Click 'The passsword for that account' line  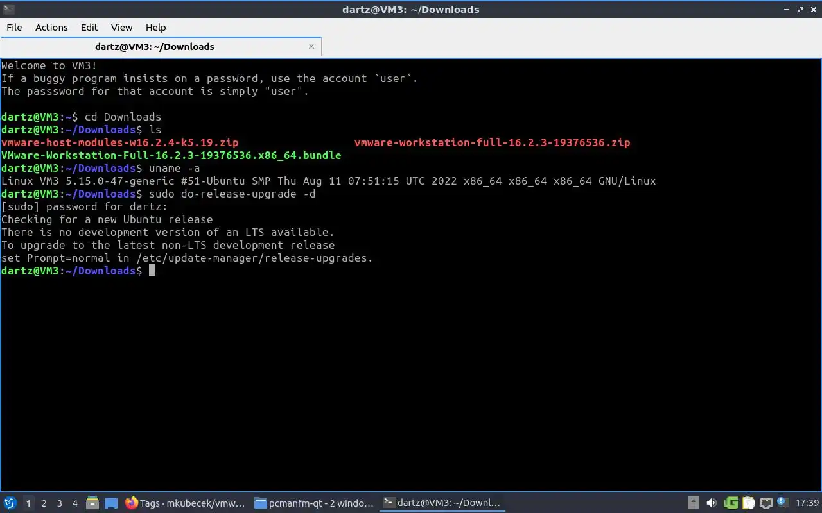pyautogui.click(x=155, y=91)
